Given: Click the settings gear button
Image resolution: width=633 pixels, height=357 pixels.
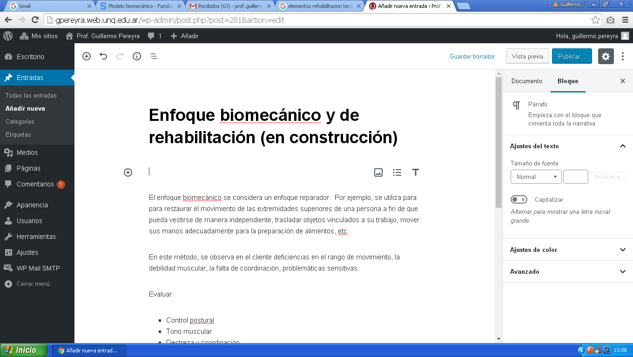Looking at the screenshot, I should point(606,56).
